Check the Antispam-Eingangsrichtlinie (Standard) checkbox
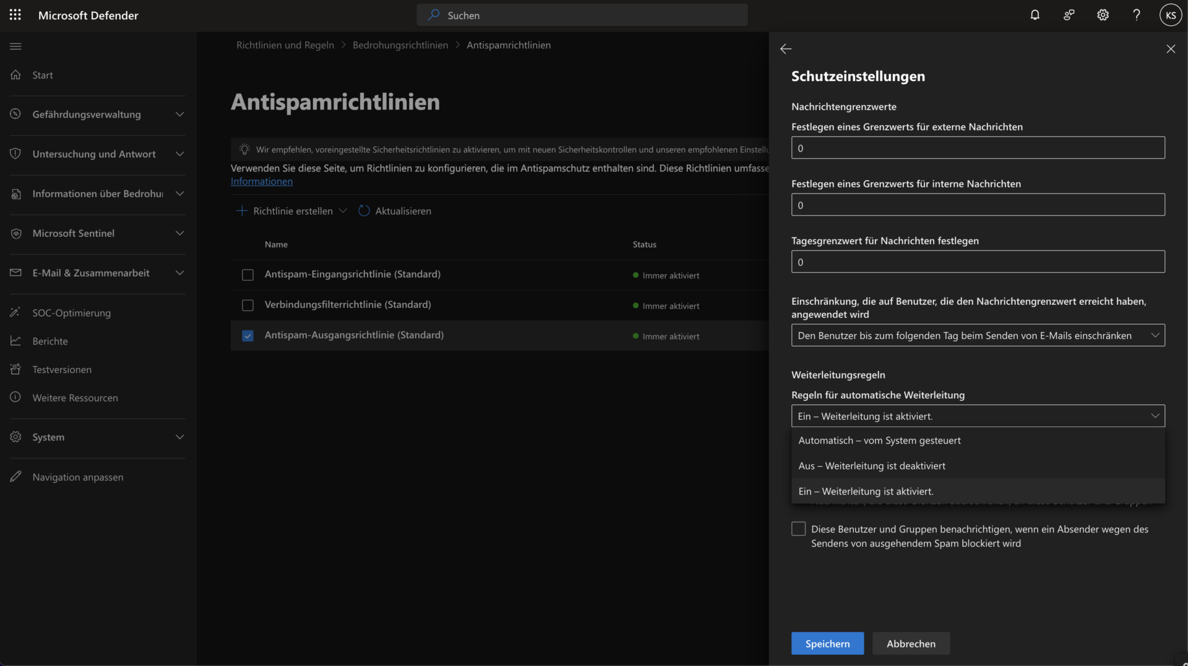 click(x=247, y=275)
